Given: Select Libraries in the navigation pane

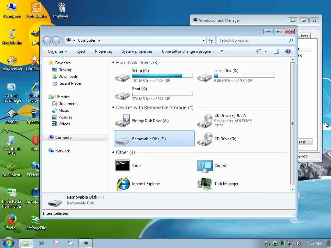Looking at the screenshot, I should (x=62, y=97).
